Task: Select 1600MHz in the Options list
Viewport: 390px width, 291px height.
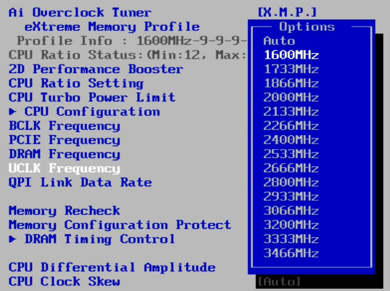Action: click(291, 55)
